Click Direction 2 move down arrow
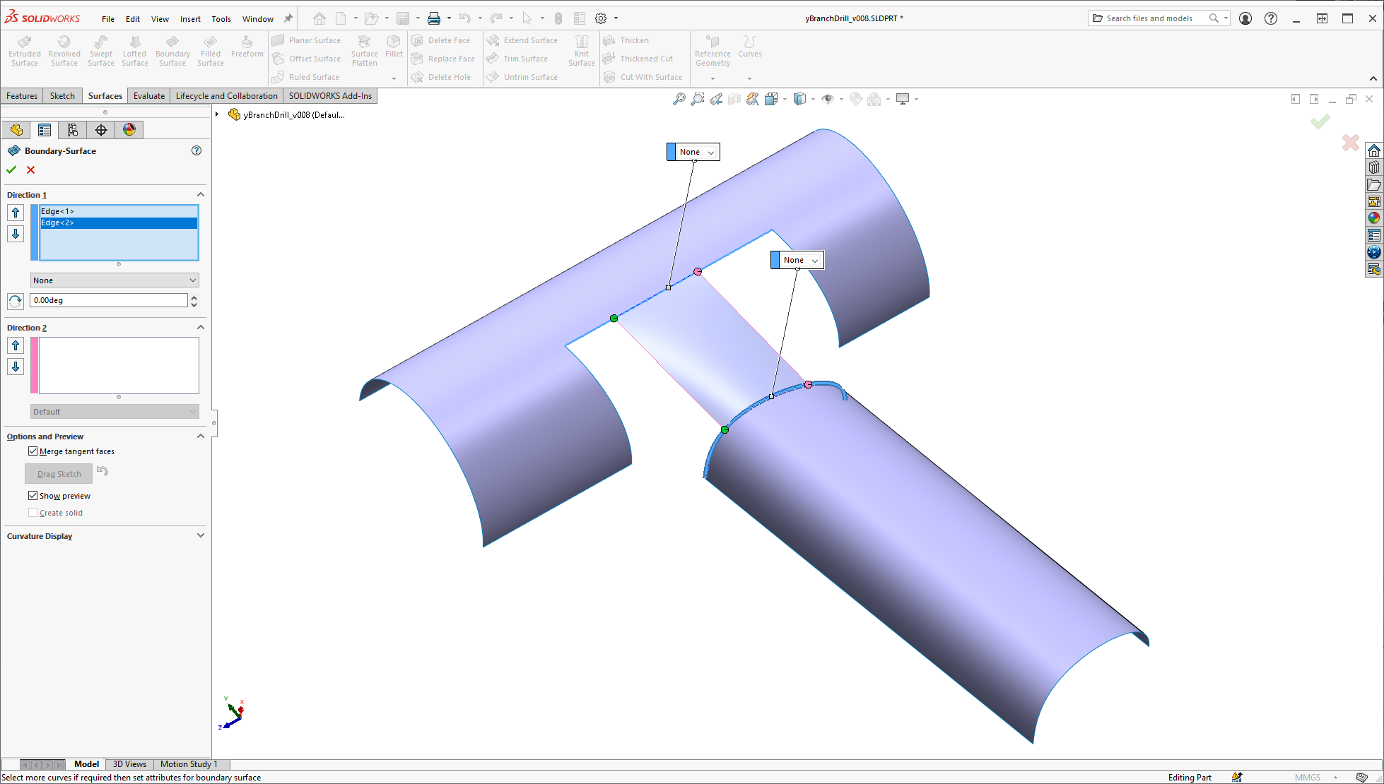This screenshot has width=1384, height=784. pyautogui.click(x=16, y=367)
